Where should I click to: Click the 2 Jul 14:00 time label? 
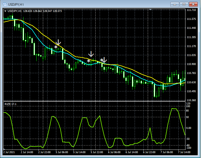pyautogui.click(x=27, y=152)
